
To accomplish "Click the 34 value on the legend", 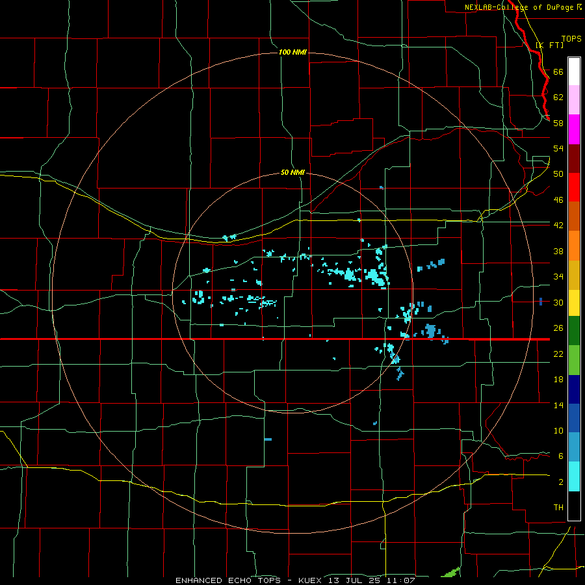I will coord(558,276).
